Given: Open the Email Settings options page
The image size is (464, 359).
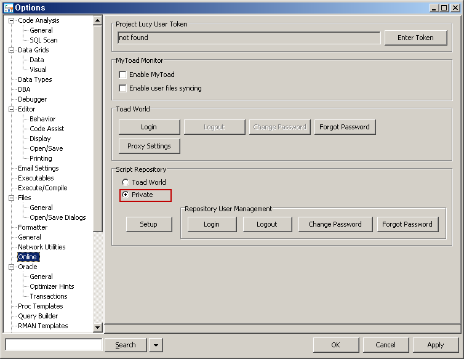Looking at the screenshot, I should point(38,168).
